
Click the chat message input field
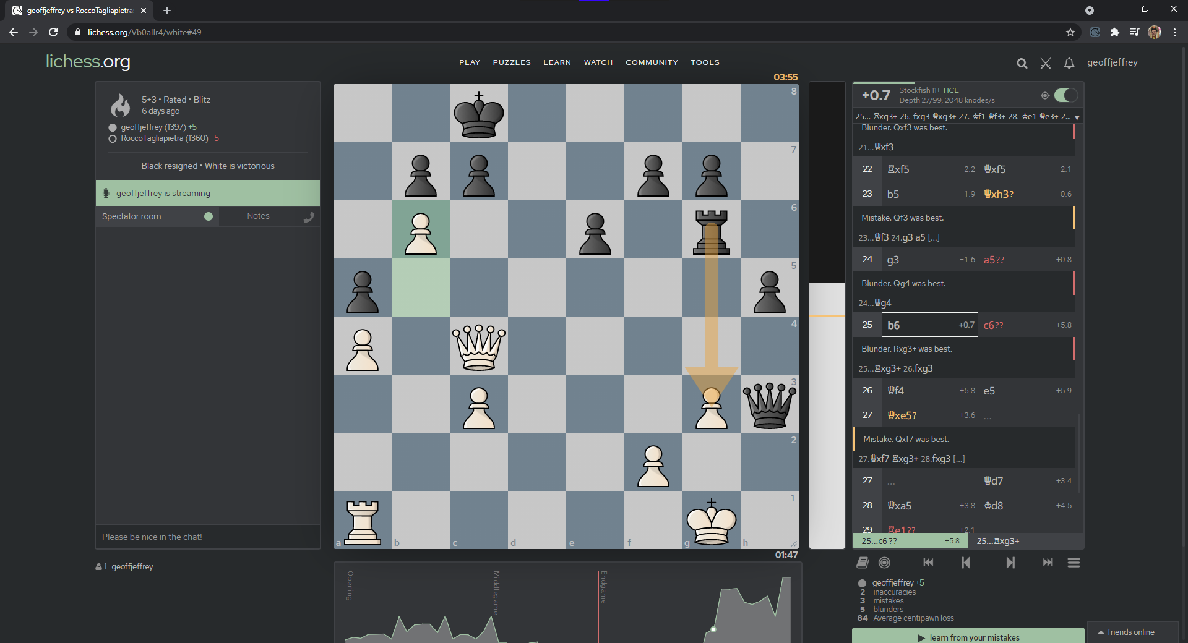pyautogui.click(x=208, y=537)
